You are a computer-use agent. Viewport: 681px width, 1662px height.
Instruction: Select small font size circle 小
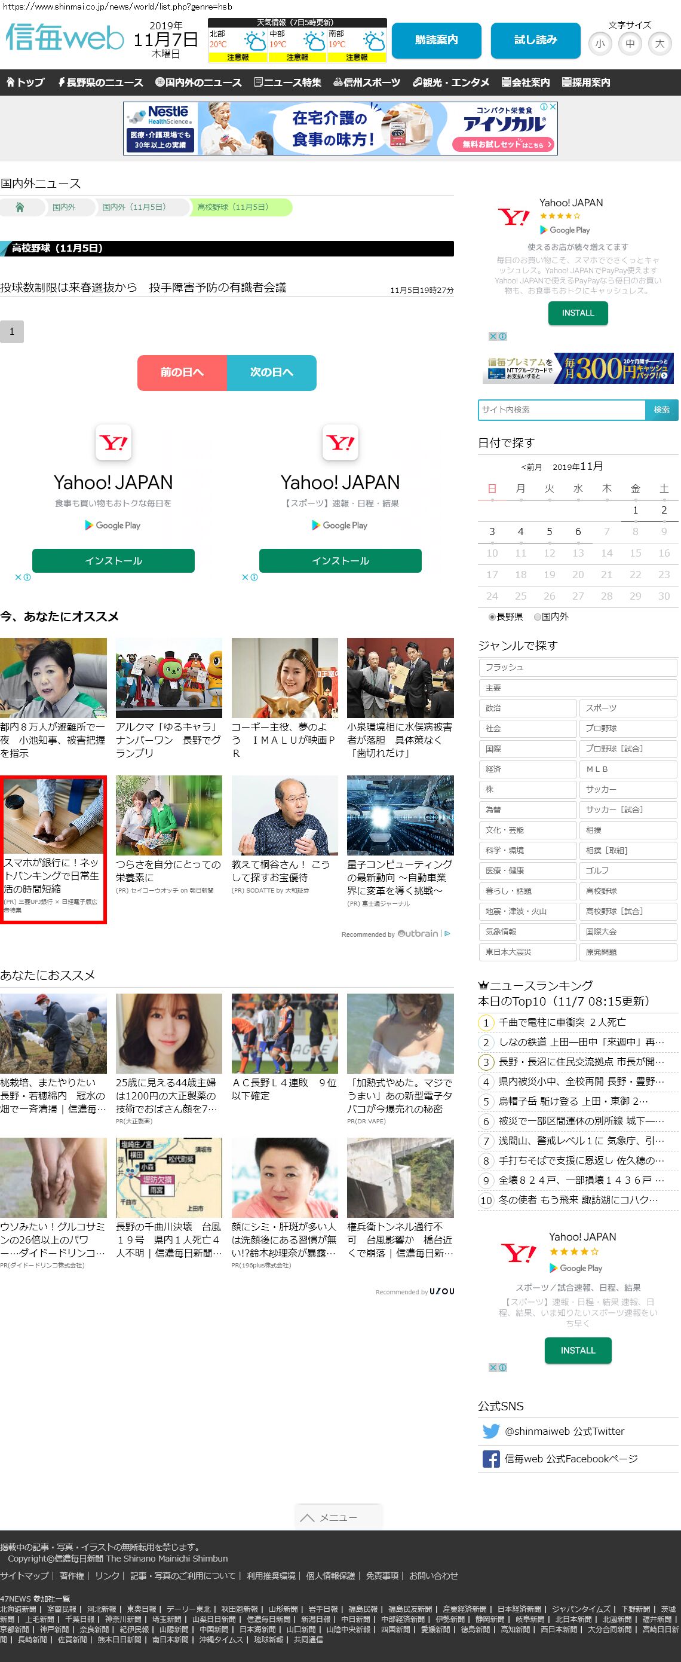tap(600, 44)
